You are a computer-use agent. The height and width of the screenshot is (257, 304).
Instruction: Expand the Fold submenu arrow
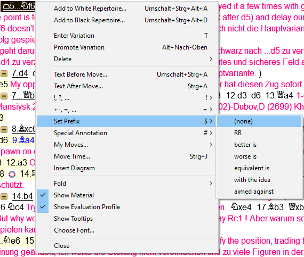click(211, 184)
